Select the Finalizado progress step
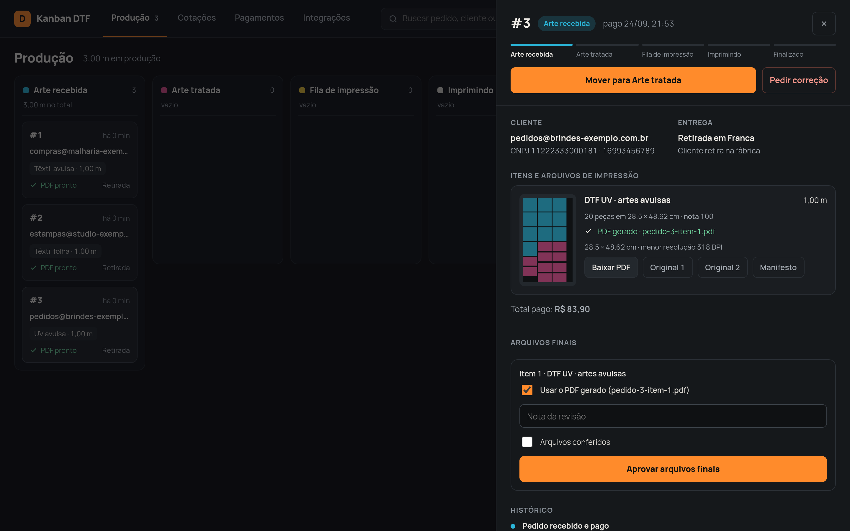 [x=804, y=51]
